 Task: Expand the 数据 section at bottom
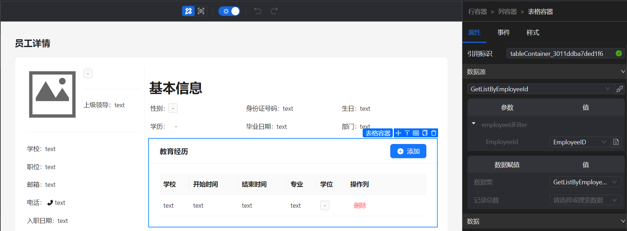pos(623,221)
